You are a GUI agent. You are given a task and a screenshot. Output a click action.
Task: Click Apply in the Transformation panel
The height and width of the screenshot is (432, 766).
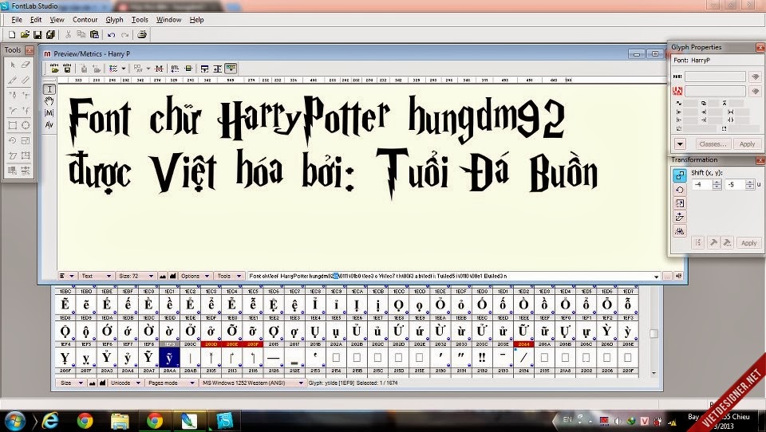[748, 243]
